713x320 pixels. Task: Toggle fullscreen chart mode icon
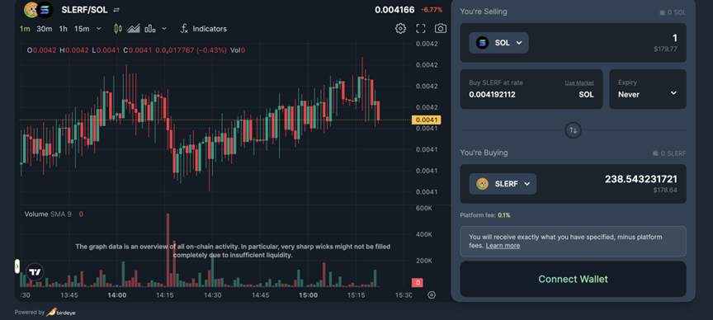[421, 29]
